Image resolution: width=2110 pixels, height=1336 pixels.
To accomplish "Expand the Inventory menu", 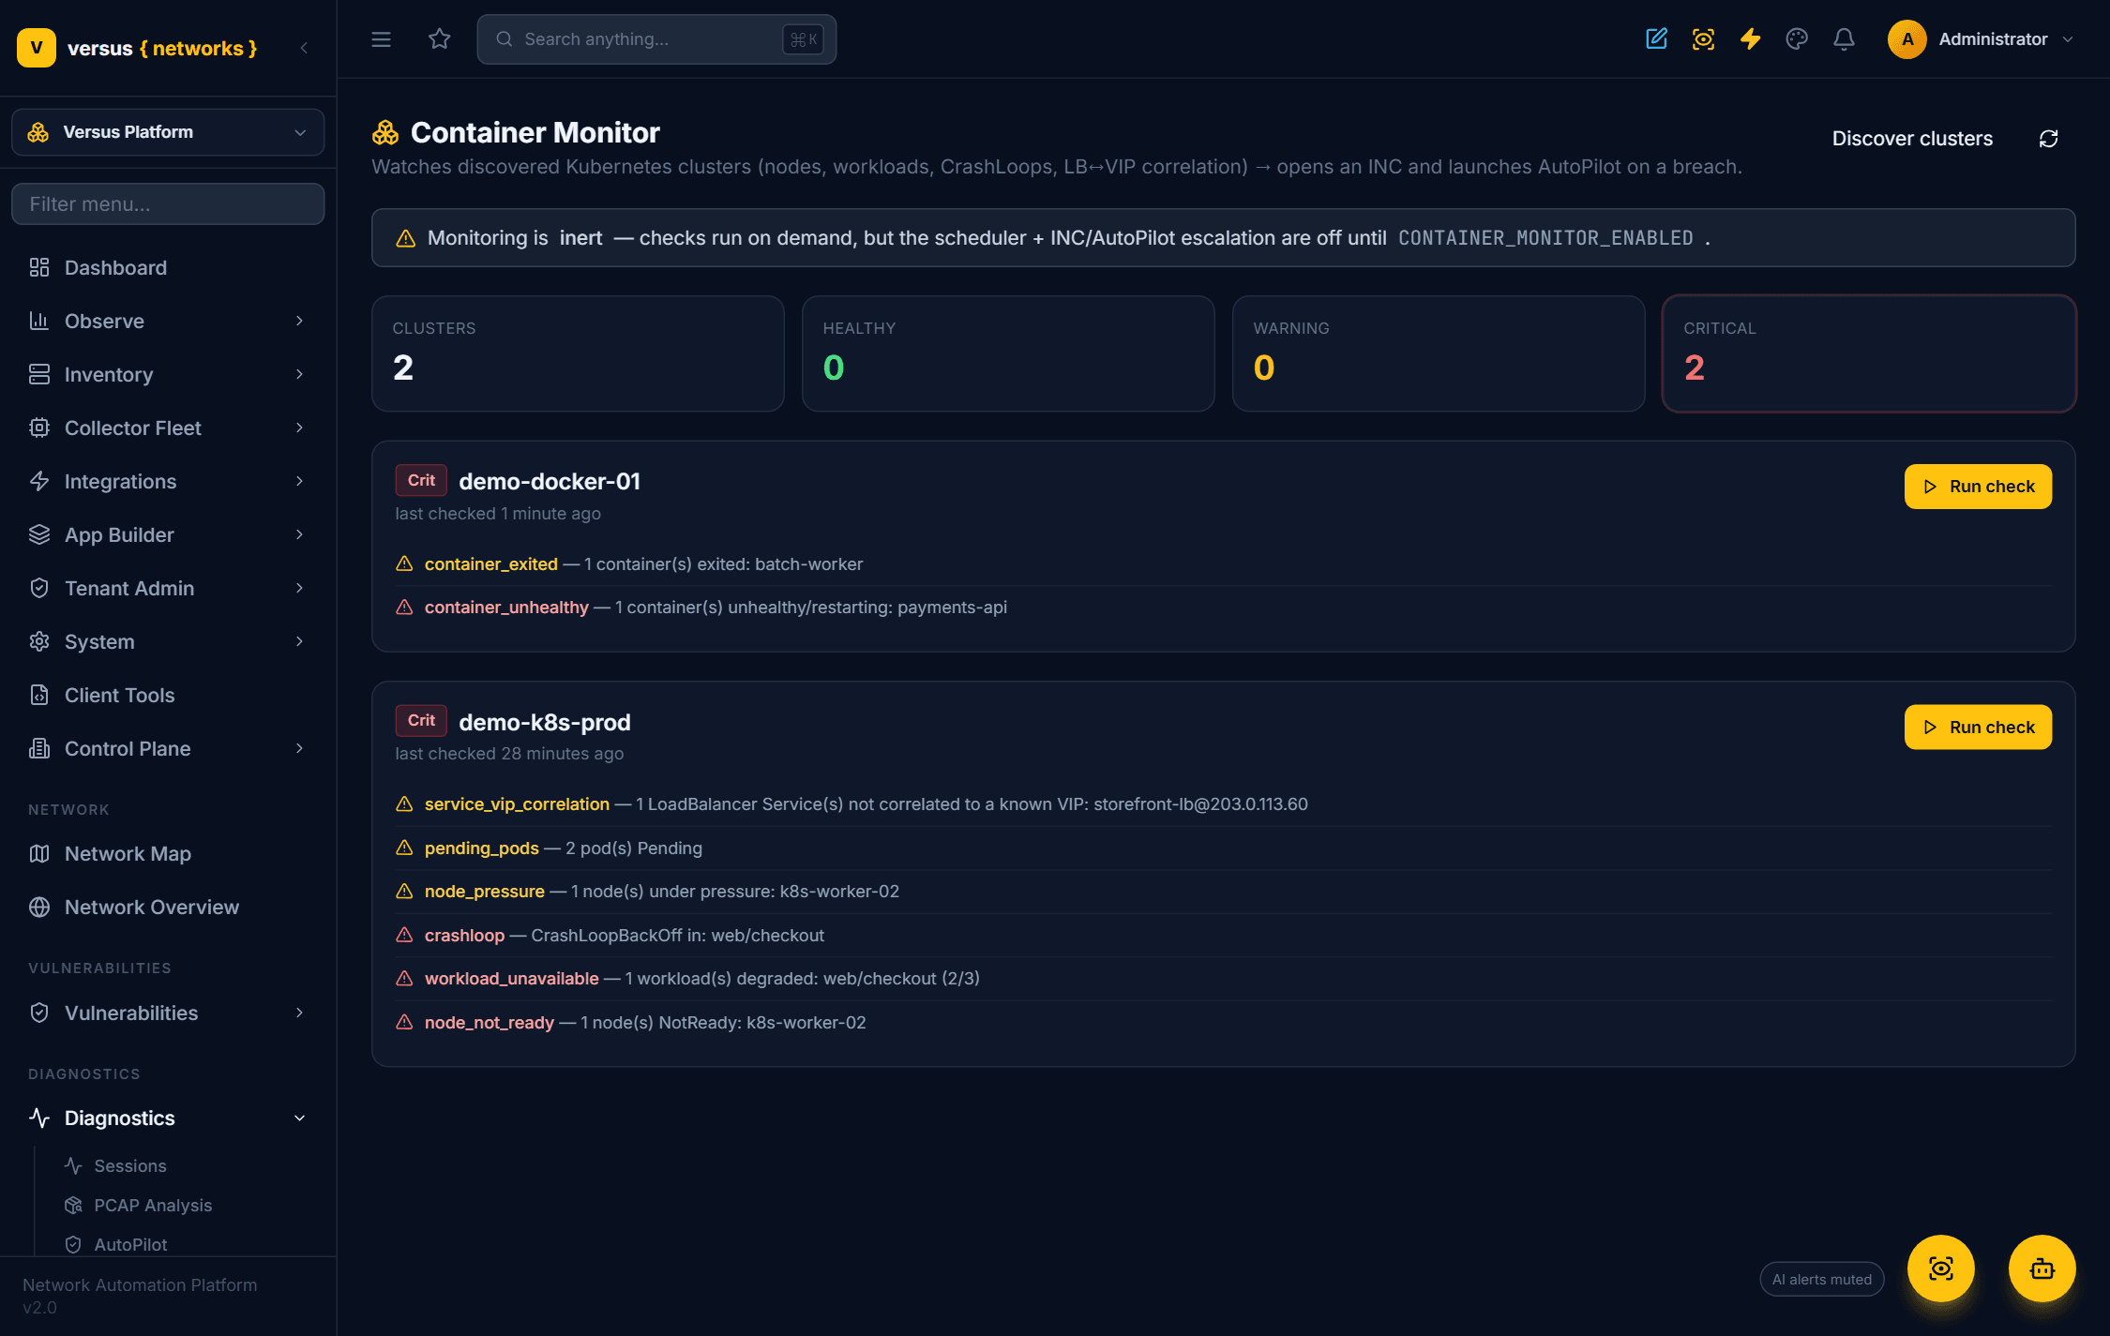I will 168,374.
